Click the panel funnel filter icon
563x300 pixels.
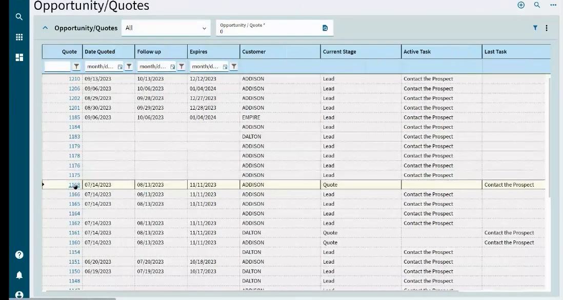click(x=535, y=28)
